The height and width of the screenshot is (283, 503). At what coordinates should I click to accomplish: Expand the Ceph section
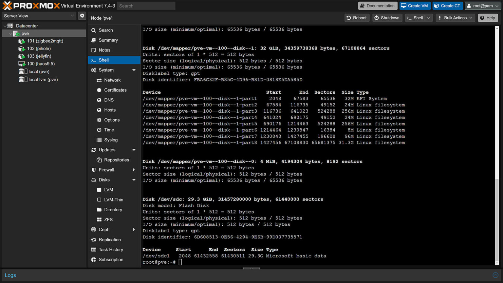point(103,229)
